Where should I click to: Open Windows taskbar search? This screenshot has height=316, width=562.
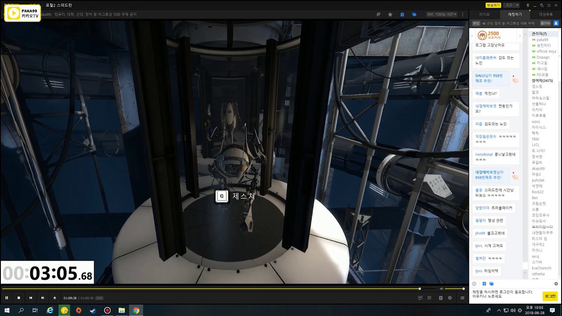21,310
